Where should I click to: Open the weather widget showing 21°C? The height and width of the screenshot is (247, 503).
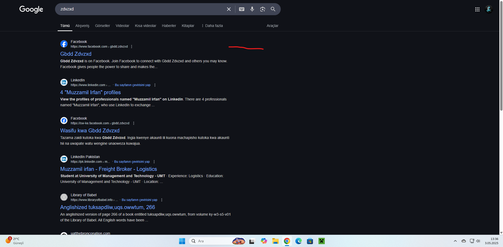(15, 241)
